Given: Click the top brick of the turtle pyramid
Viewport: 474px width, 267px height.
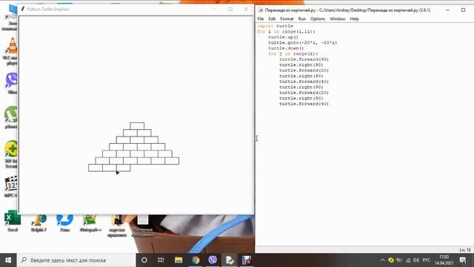Looking at the screenshot, I should click(x=137, y=126).
